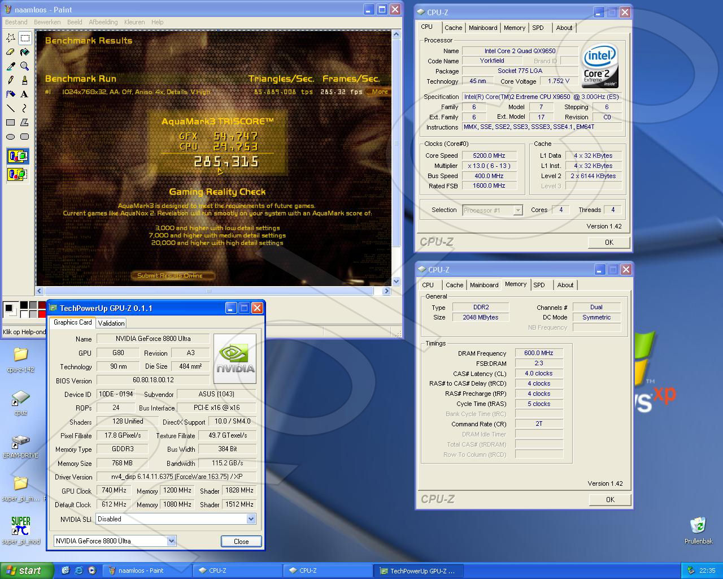This screenshot has width=723, height=579.
Task: Pick the Polygon tool in Paint
Action: coord(25,122)
